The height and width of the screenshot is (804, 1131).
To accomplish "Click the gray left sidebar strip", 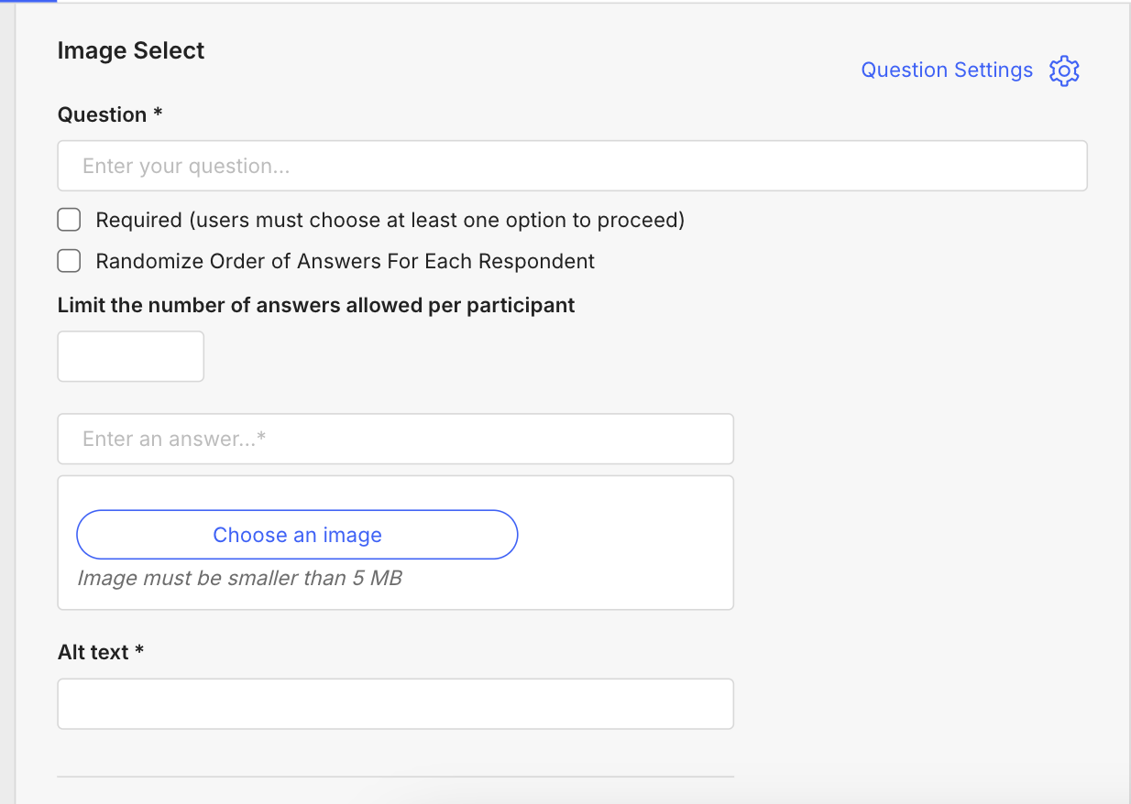I will 7,403.
